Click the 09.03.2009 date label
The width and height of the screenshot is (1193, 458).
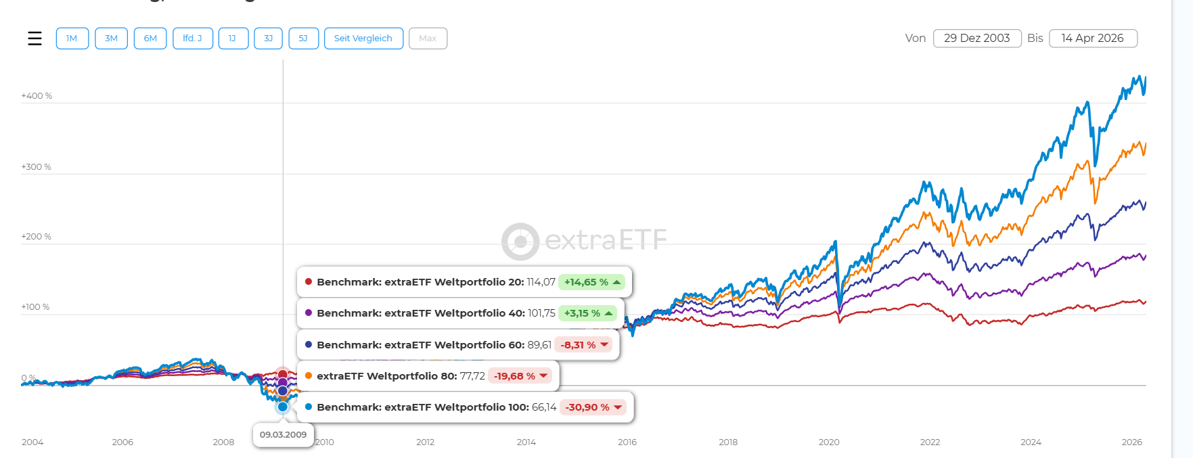(283, 435)
